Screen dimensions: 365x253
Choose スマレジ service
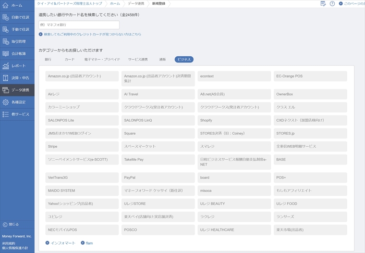234,146
